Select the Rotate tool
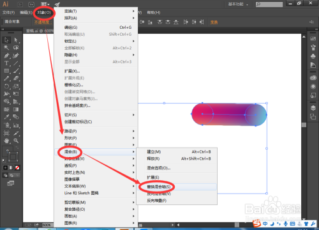The width and height of the screenshot is (319, 230). (6, 86)
